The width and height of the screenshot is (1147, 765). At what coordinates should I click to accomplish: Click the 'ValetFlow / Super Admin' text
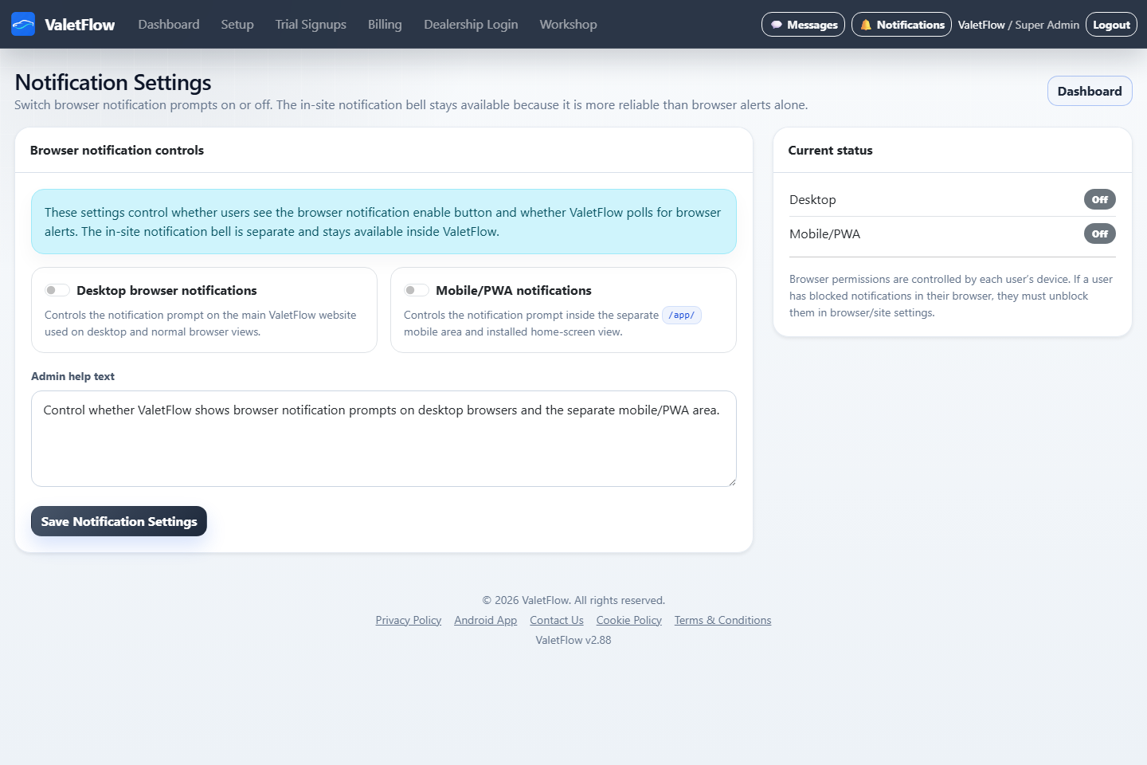tap(1019, 25)
